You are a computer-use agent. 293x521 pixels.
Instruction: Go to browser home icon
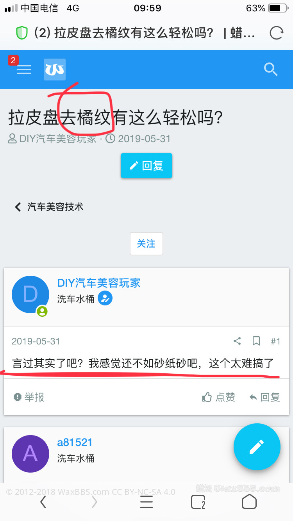pyautogui.click(x=249, y=501)
